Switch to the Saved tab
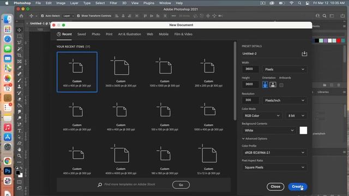Viewport: 349px width, 196px height. tap(81, 34)
